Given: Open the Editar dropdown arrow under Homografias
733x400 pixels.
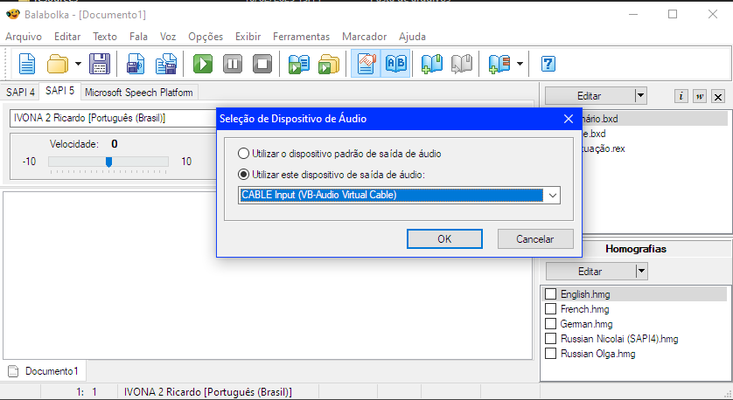Looking at the screenshot, I should pyautogui.click(x=641, y=272).
